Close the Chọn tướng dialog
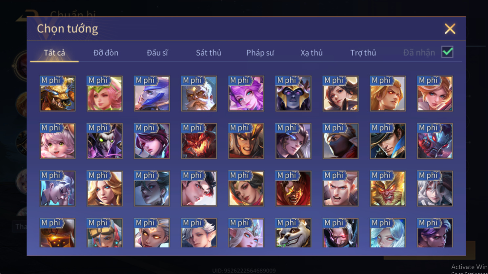This screenshot has width=488, height=274. click(x=450, y=29)
